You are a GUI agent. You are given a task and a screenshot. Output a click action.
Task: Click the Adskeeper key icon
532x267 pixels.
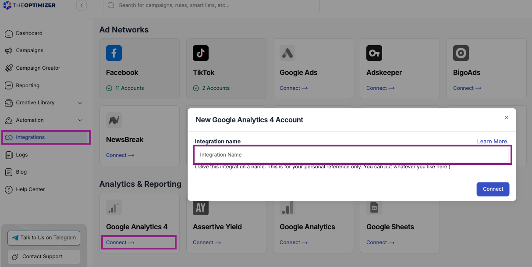click(x=374, y=53)
